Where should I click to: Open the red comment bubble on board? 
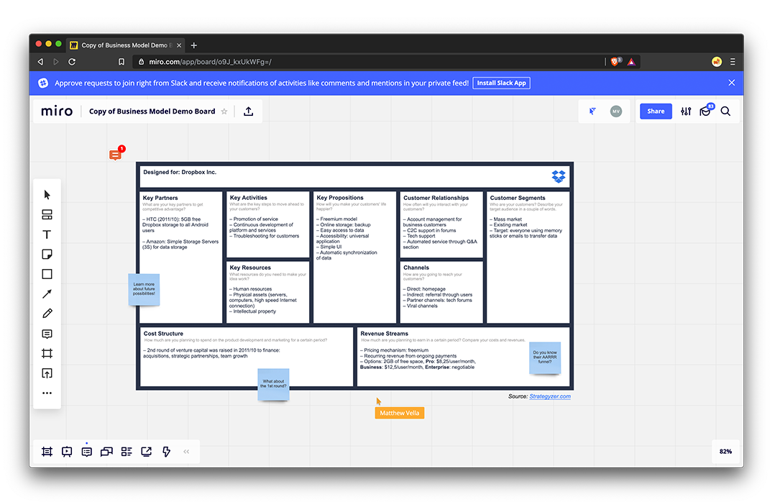[x=116, y=154]
